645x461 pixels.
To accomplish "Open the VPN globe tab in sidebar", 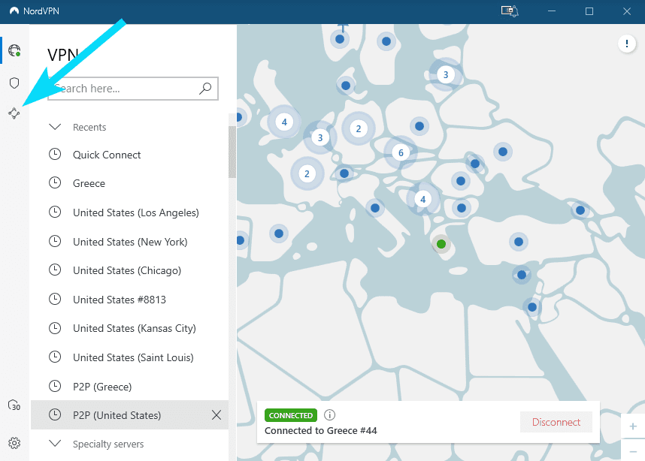I will pyautogui.click(x=14, y=50).
